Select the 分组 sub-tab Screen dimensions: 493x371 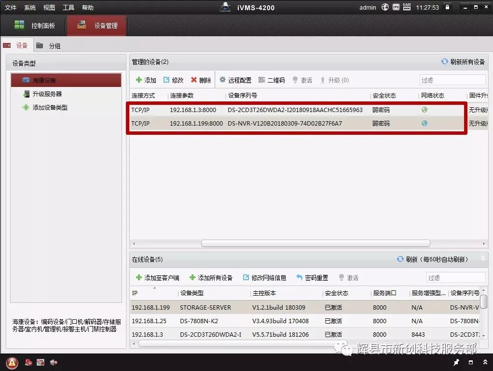(x=48, y=46)
